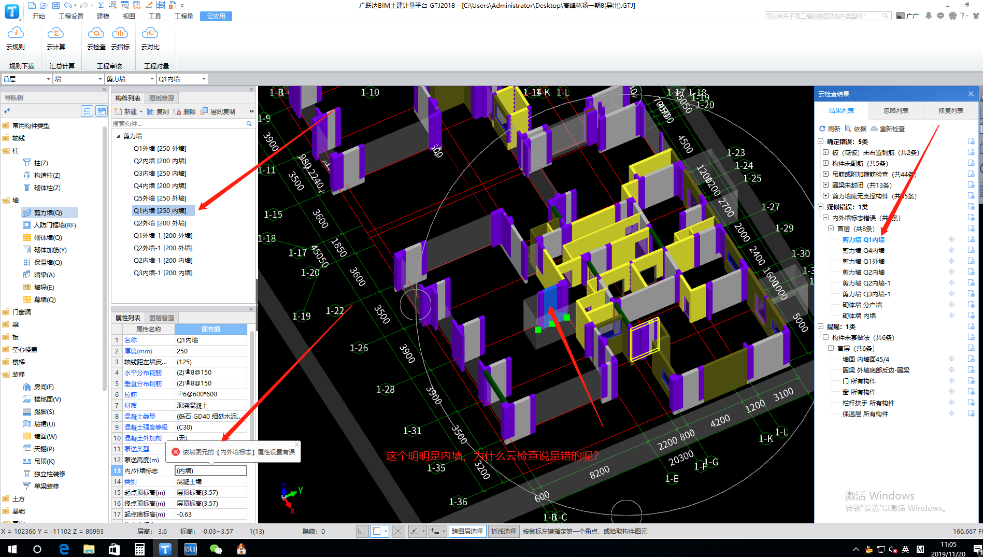Expand 圈梁未封闭 results node
The height and width of the screenshot is (557, 983).
pyautogui.click(x=825, y=185)
